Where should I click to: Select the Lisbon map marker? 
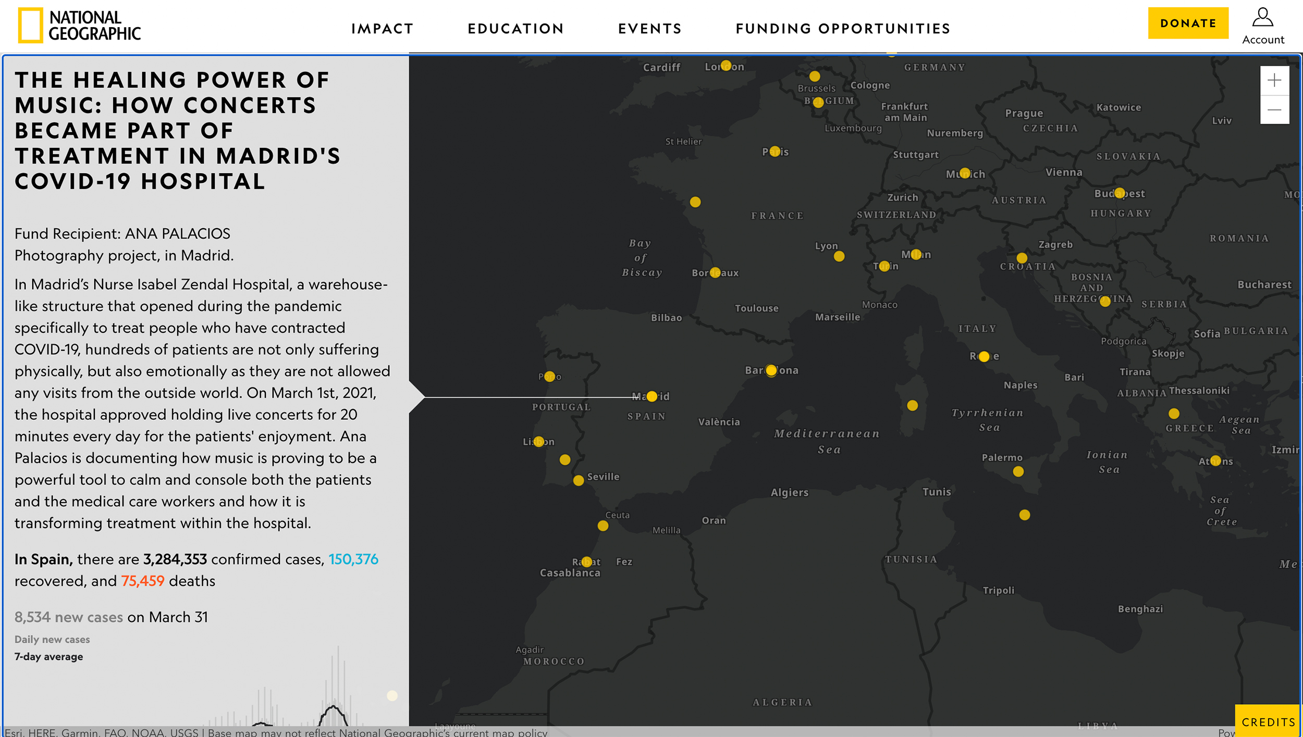(x=539, y=442)
